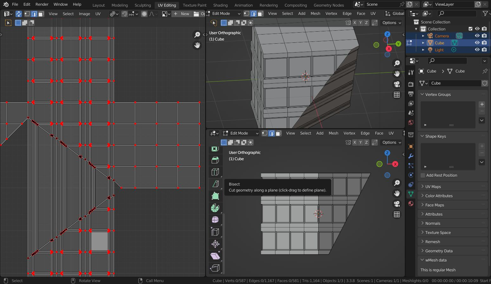Screen dimensions: 491x284
Task: Expand the UV Maps panel
Action: [x=453, y=186]
